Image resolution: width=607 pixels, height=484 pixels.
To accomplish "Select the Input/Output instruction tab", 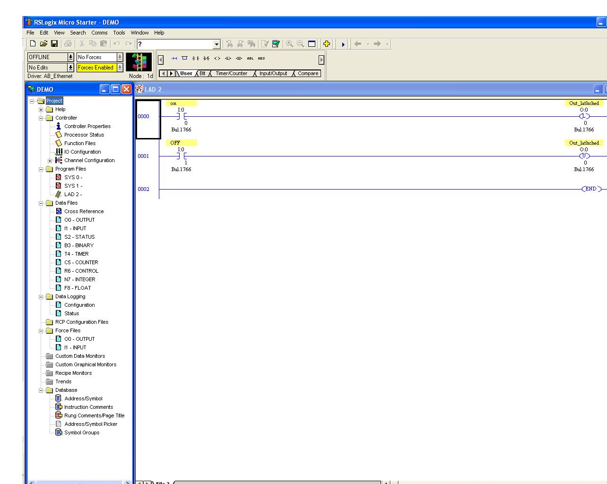I will (x=273, y=73).
